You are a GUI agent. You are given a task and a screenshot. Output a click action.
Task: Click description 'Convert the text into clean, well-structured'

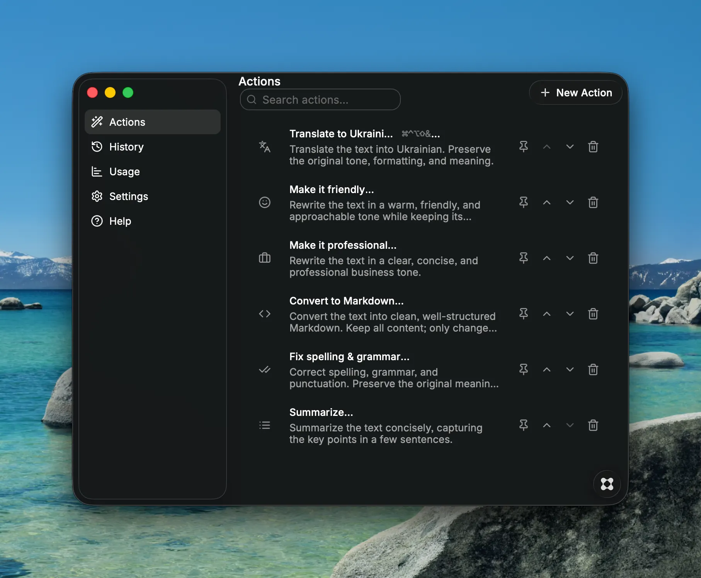point(393,322)
